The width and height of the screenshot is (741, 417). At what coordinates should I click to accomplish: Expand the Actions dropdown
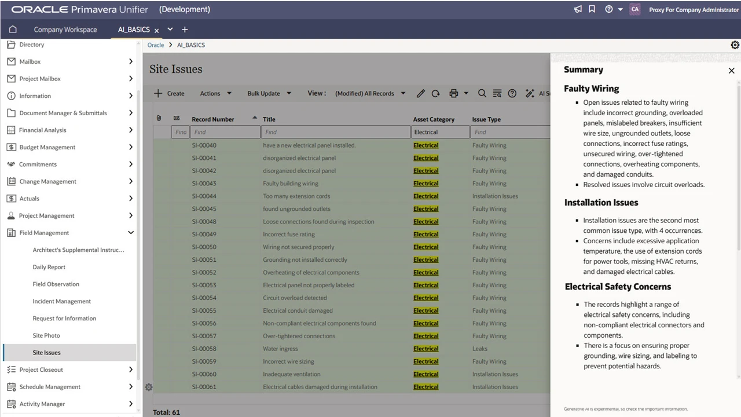tap(215, 93)
